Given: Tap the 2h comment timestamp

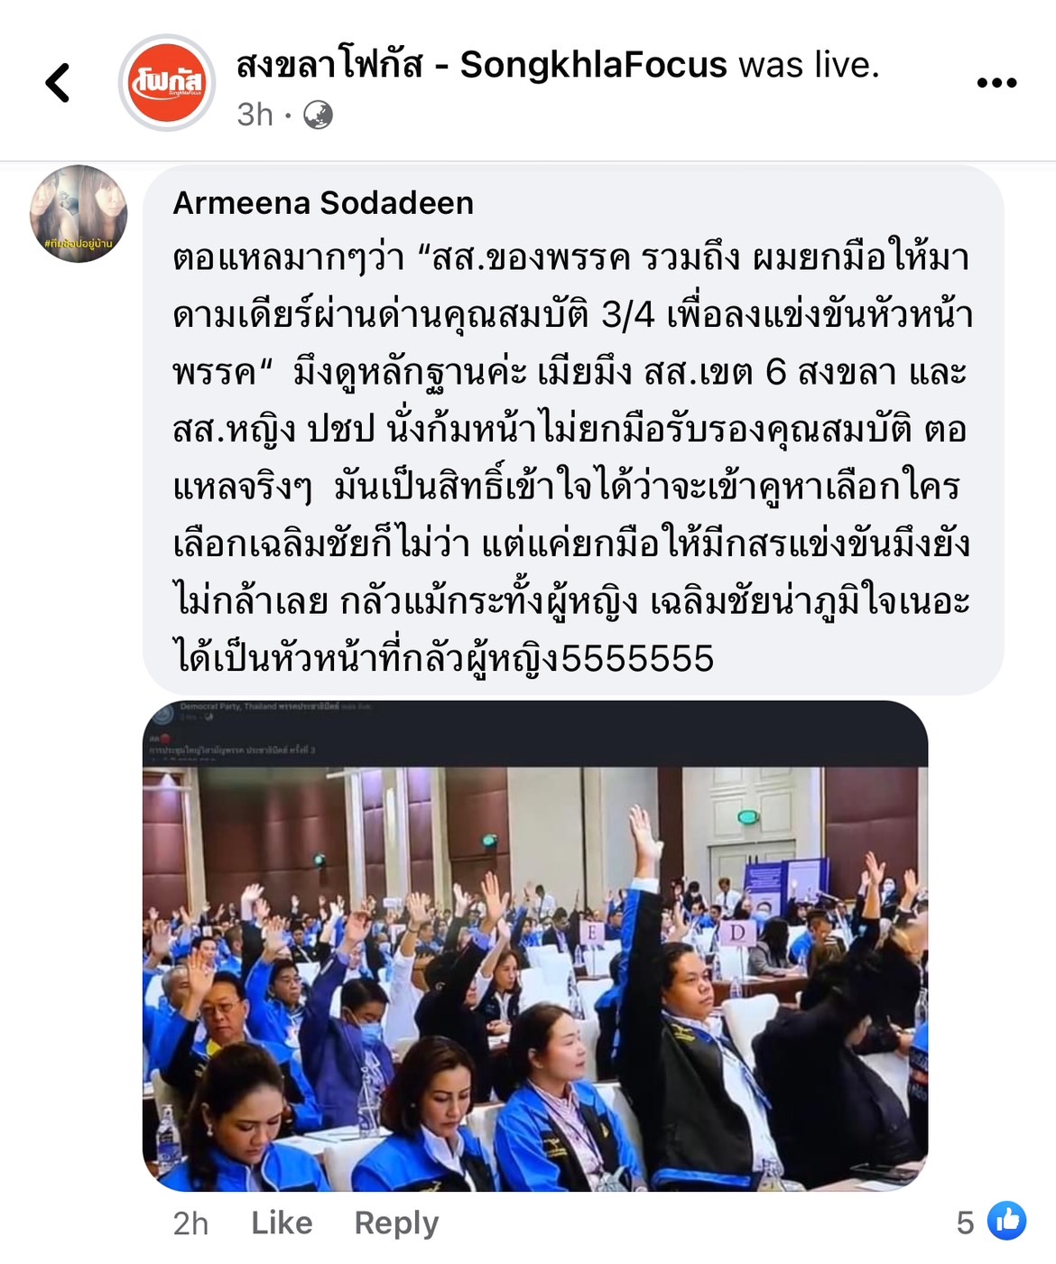Looking at the screenshot, I should tap(190, 1222).
